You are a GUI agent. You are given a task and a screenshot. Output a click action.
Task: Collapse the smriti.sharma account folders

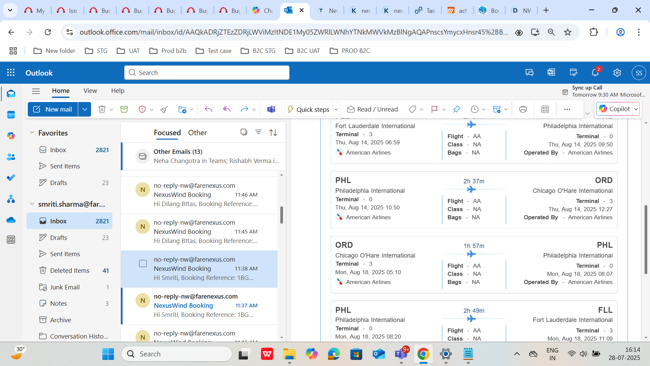point(32,204)
